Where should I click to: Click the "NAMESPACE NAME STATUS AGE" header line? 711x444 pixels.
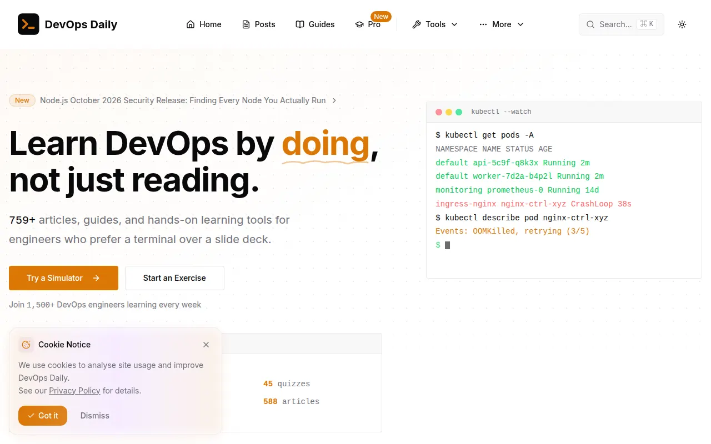pyautogui.click(x=494, y=149)
